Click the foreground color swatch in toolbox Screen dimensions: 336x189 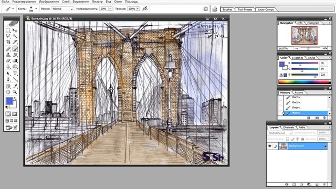[9, 101]
